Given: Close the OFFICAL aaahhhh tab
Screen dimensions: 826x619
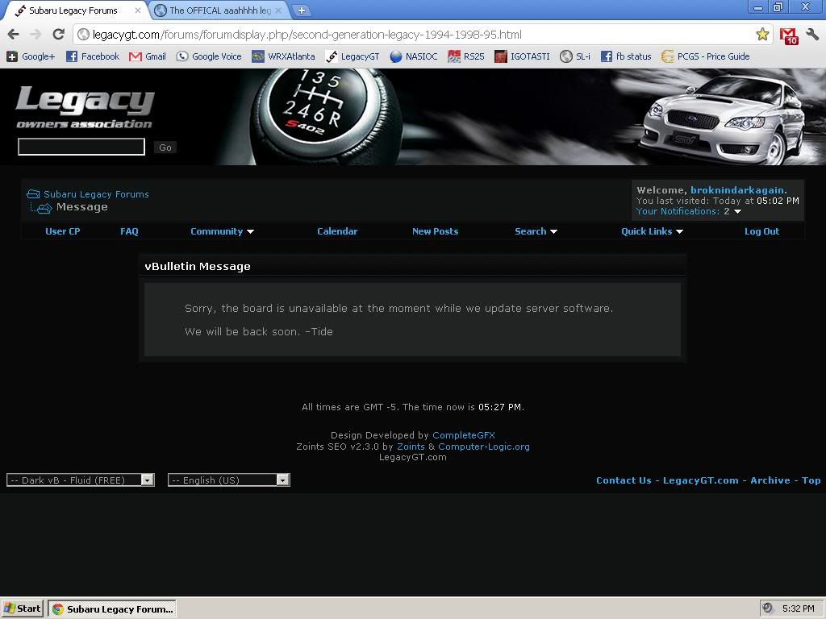Looking at the screenshot, I should (278, 10).
